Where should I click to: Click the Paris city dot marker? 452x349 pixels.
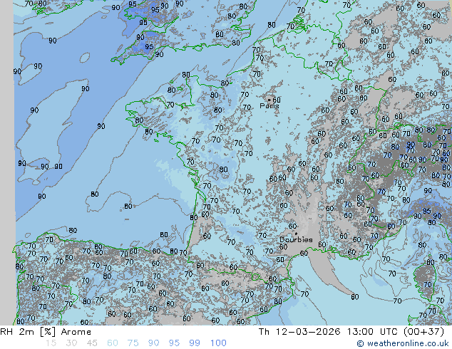(x=269, y=100)
